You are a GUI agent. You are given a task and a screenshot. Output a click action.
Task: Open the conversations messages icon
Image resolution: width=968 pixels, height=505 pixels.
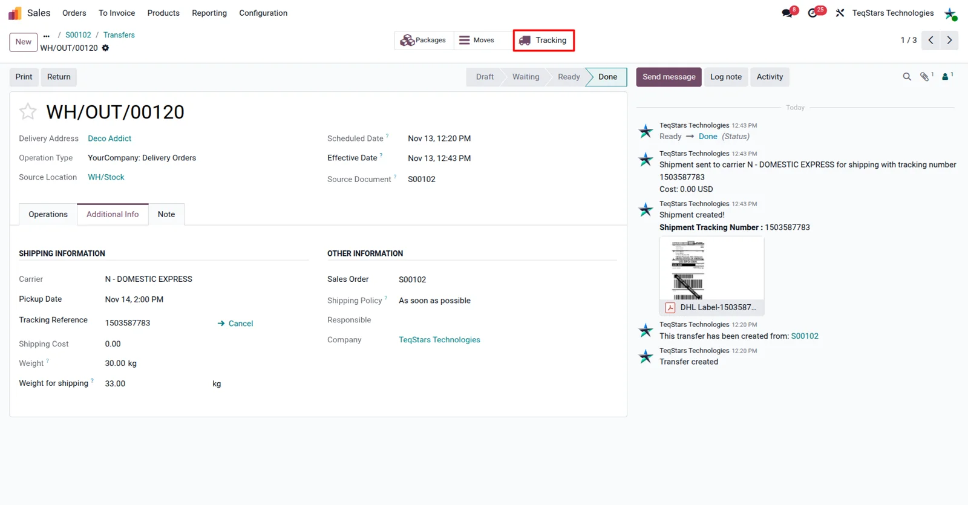787,13
